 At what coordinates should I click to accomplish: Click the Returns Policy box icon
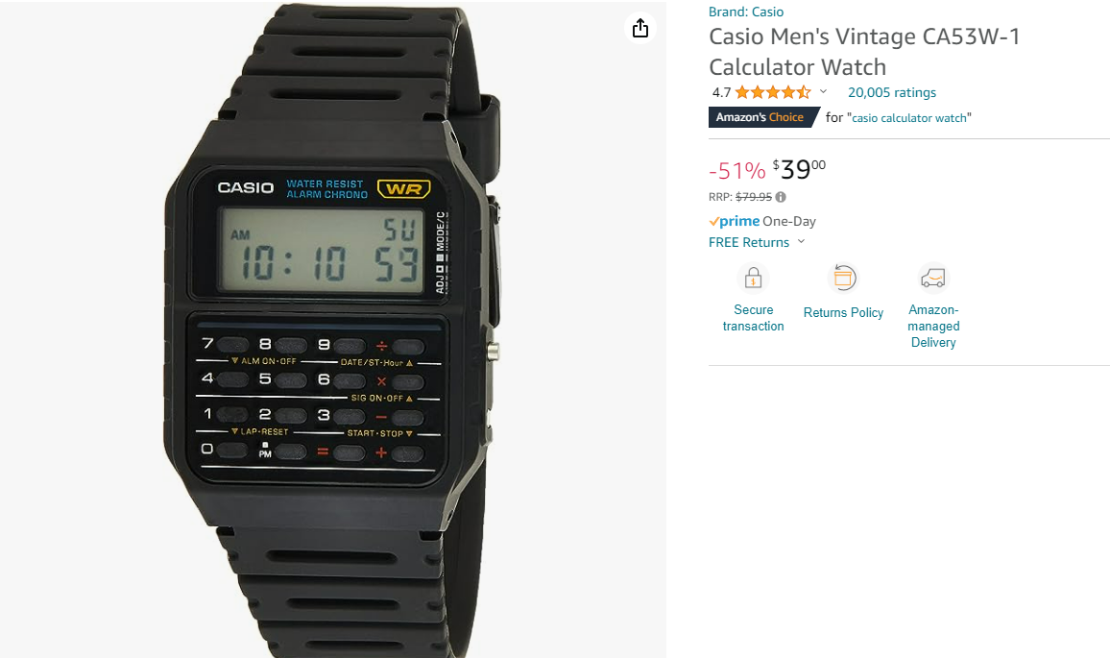coord(842,278)
